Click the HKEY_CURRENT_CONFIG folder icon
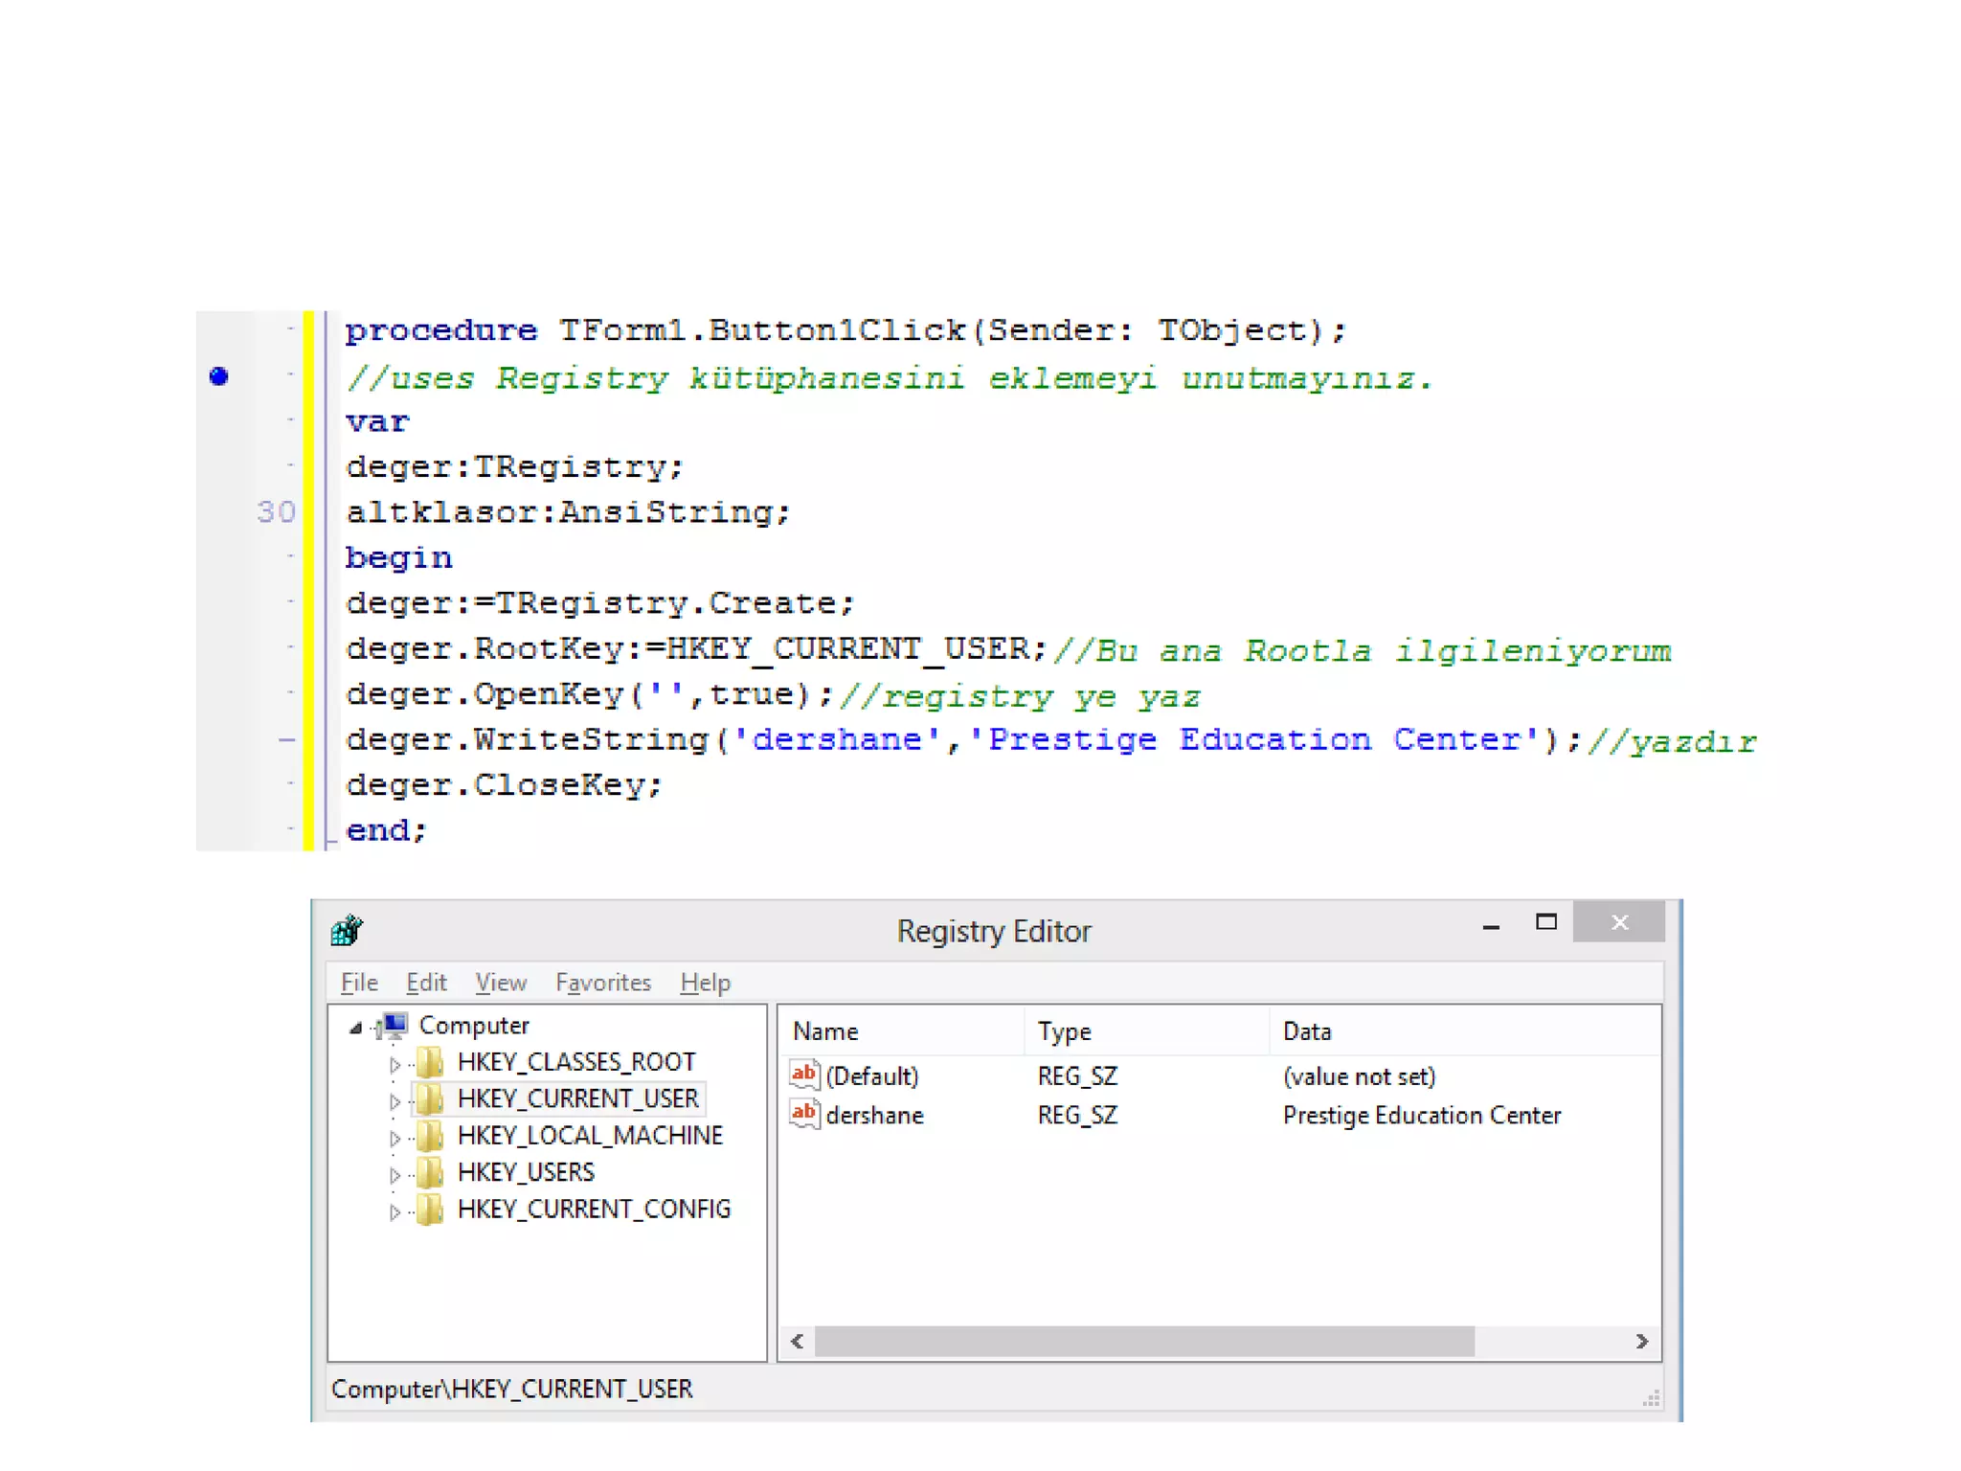Screen dimensions: 1961x1471 click(x=431, y=1210)
